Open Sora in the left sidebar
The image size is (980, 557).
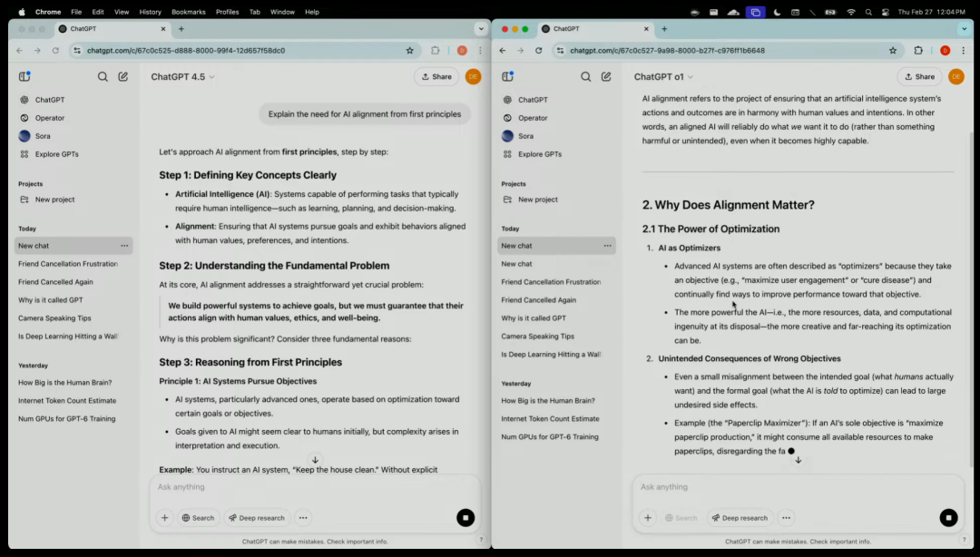point(43,136)
